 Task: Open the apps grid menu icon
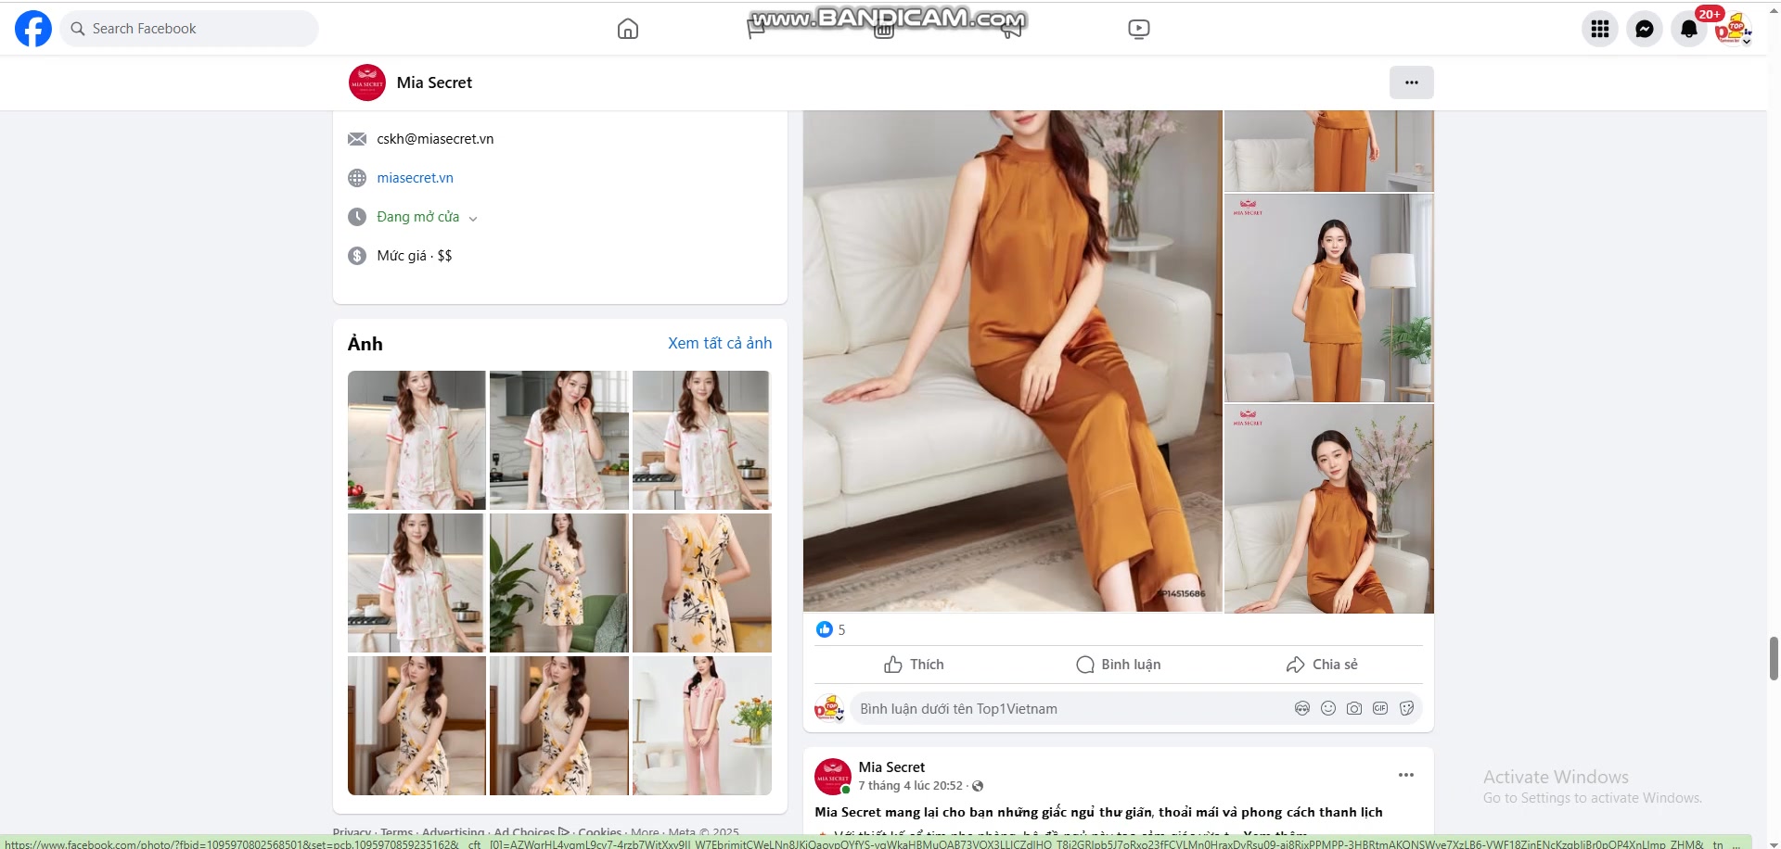pos(1600,29)
